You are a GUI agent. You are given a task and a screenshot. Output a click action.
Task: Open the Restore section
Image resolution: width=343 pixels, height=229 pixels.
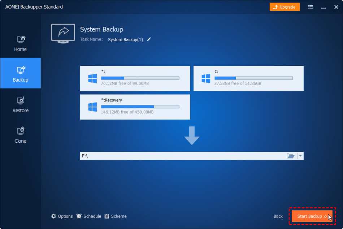(20, 104)
